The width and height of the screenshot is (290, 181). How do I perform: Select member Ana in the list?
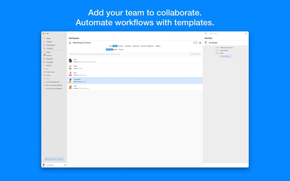pos(135,61)
